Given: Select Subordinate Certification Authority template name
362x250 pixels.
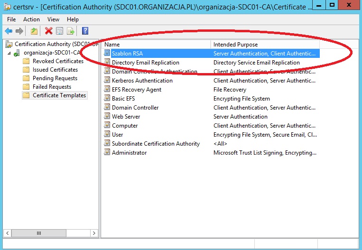Looking at the screenshot, I should pos(156,143).
